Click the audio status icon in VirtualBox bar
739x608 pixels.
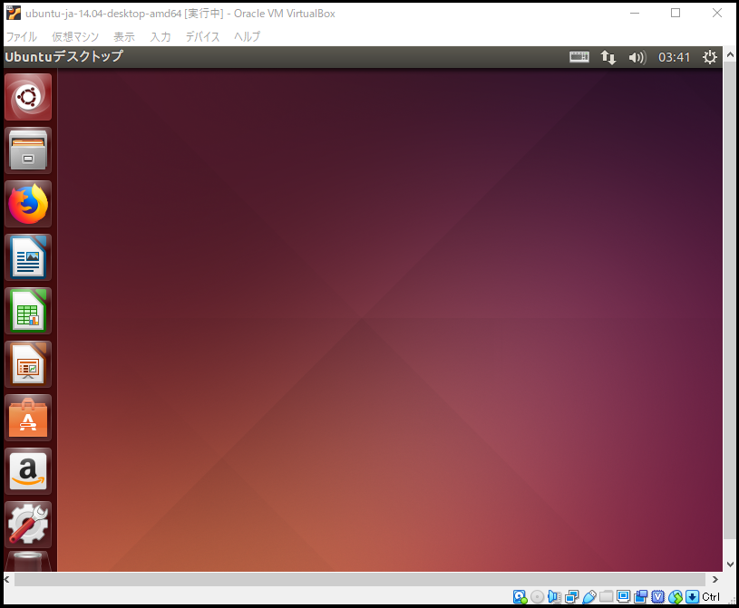(554, 597)
